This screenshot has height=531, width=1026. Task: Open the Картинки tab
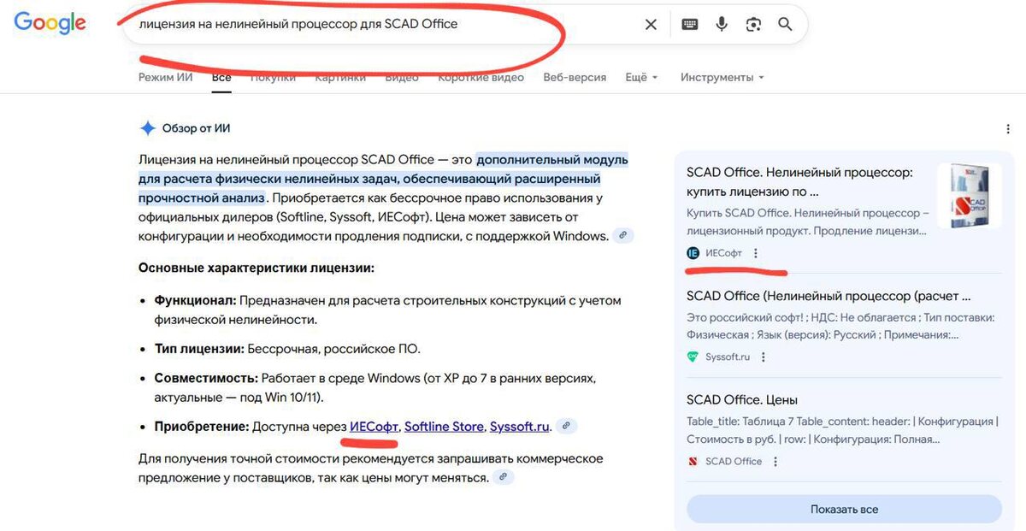click(x=340, y=77)
